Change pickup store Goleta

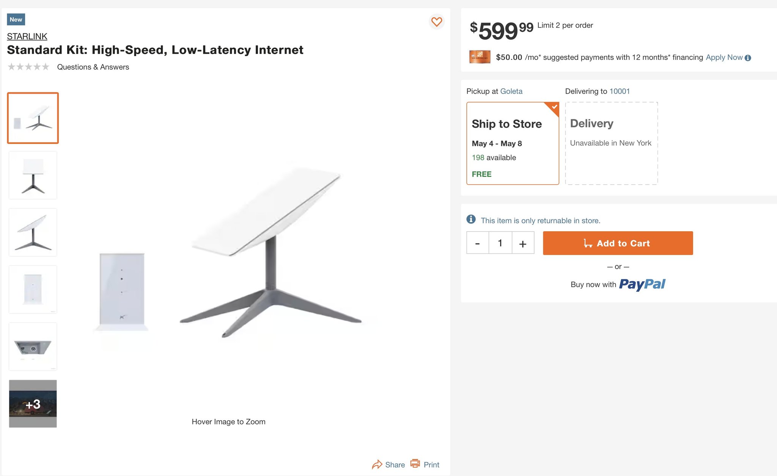point(511,91)
